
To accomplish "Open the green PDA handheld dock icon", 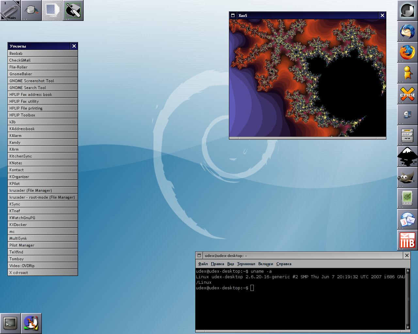I will click(x=408, y=198).
